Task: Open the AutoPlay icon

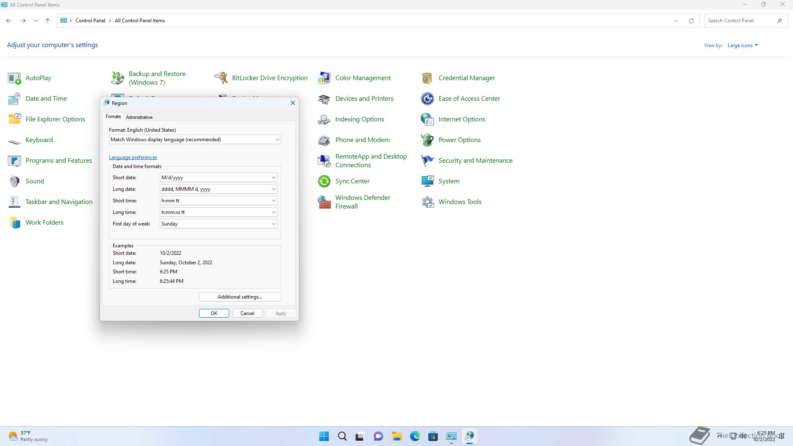Action: point(14,78)
